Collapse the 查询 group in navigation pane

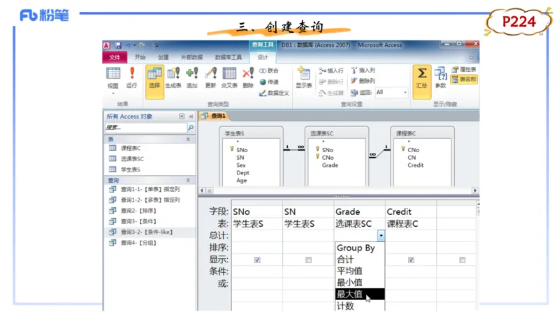pyautogui.click(x=187, y=180)
